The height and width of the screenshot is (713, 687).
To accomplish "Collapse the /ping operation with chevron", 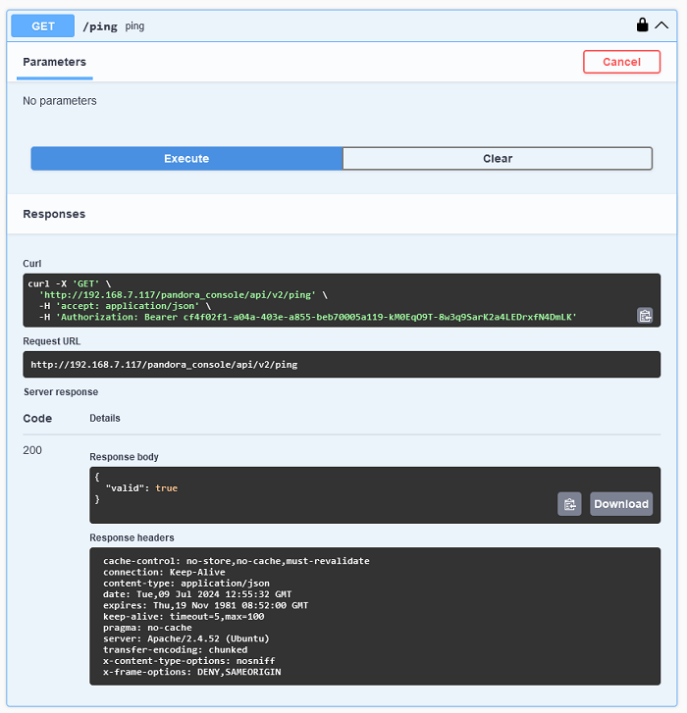I will 661,25.
